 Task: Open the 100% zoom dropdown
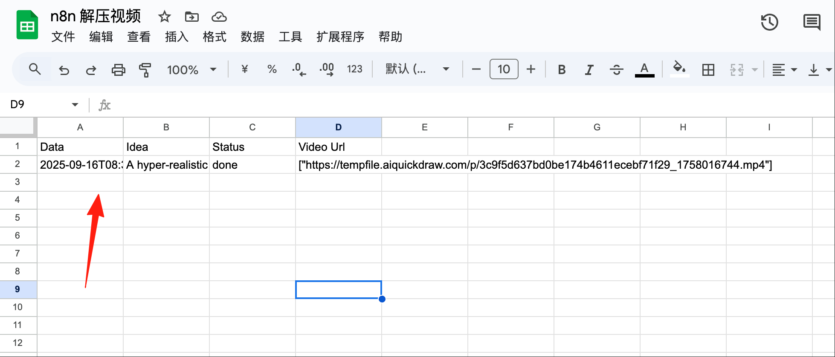coord(191,69)
